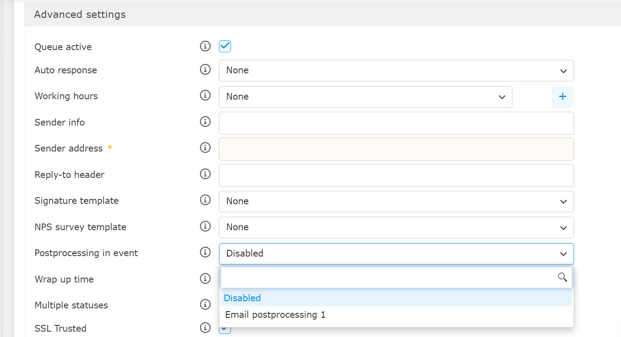Focus the Sender info text field

tap(396, 123)
